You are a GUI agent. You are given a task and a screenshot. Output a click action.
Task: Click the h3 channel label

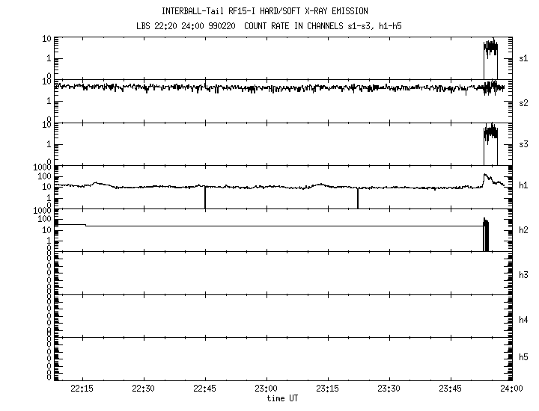pos(524,275)
